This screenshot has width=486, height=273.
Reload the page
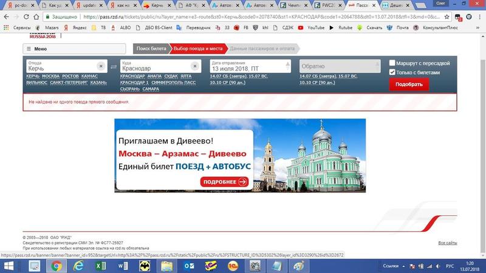[x=26, y=17]
